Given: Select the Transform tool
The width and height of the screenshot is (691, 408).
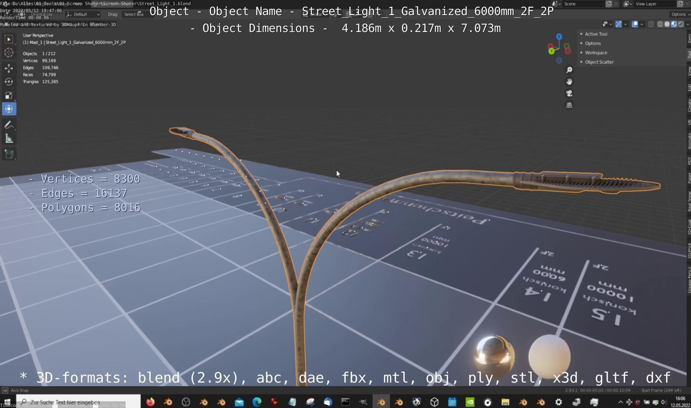Looking at the screenshot, I should tap(9, 109).
